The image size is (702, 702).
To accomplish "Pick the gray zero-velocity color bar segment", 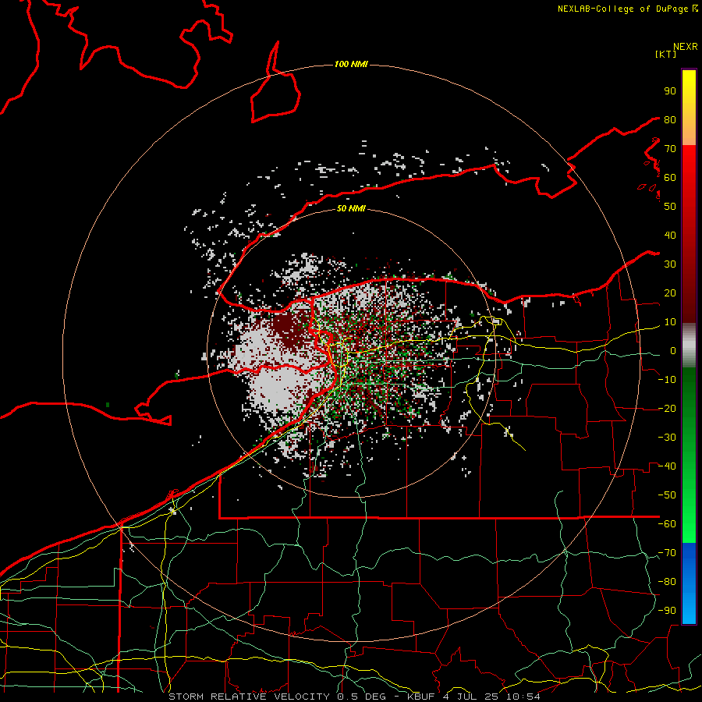I will click(689, 346).
